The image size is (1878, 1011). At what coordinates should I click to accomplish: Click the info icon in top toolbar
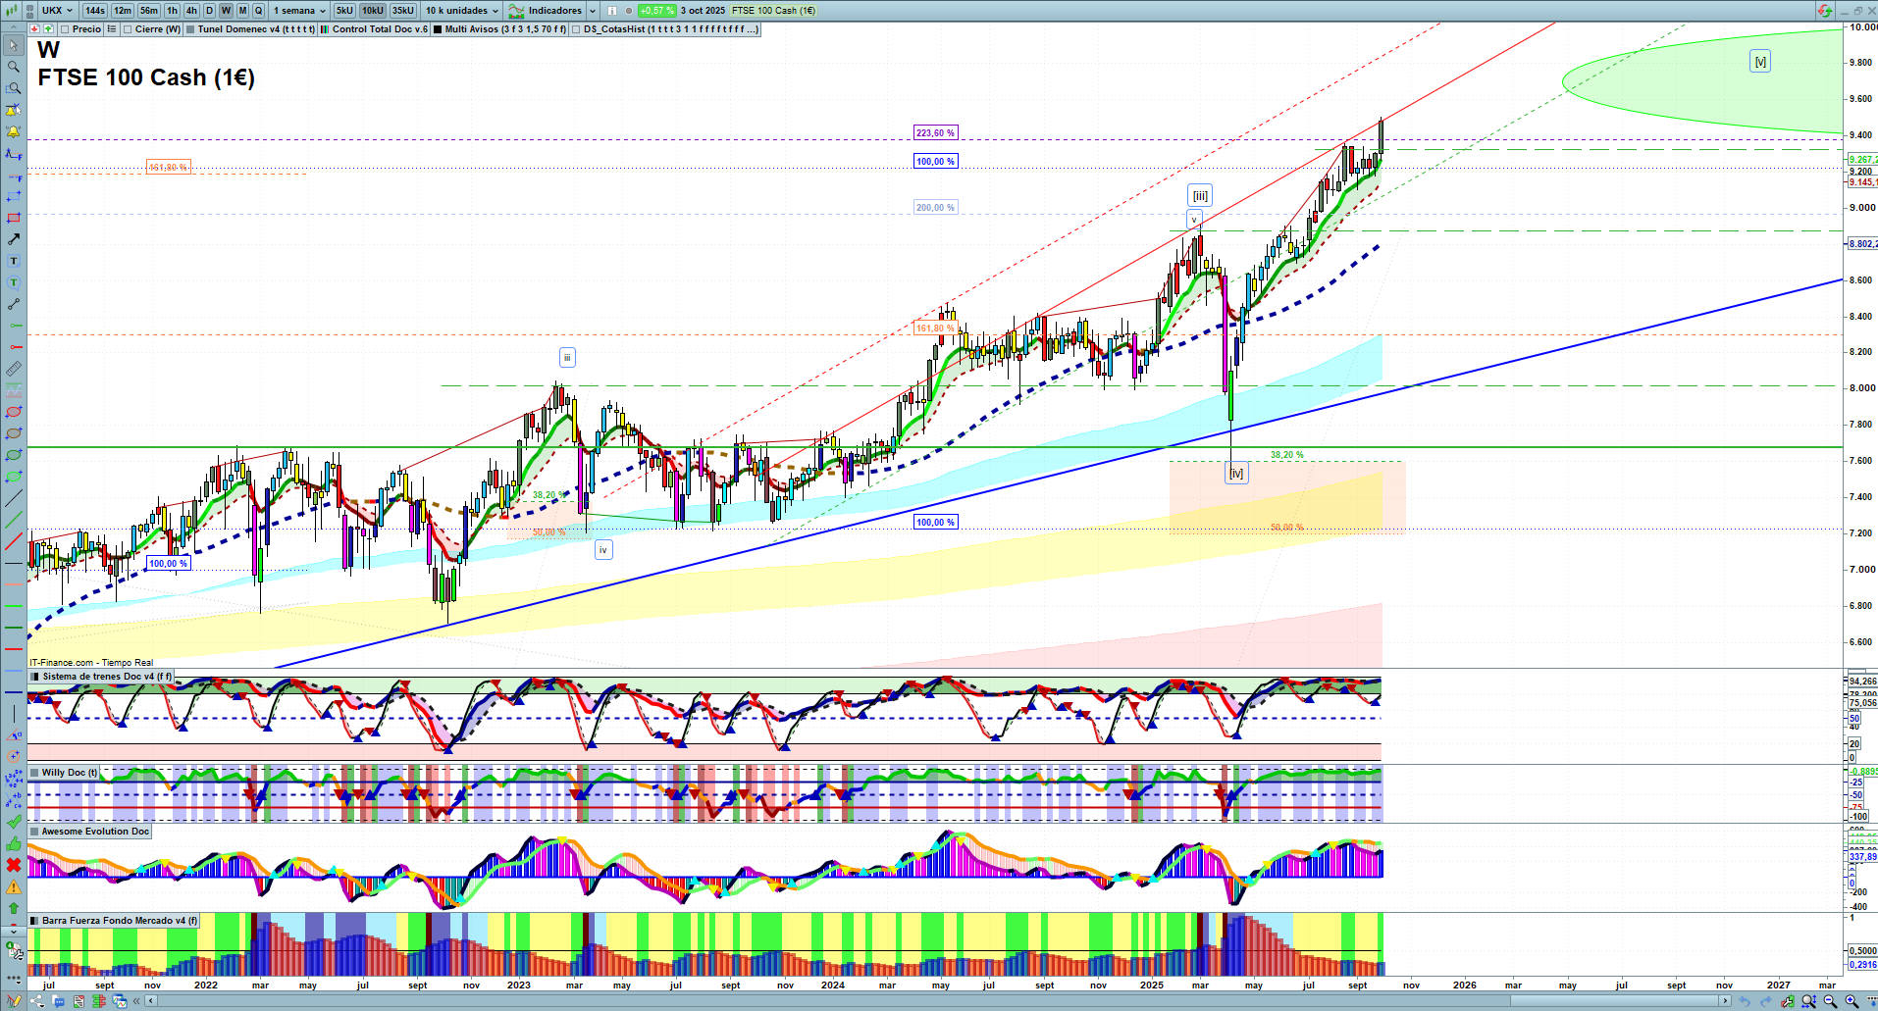(612, 11)
